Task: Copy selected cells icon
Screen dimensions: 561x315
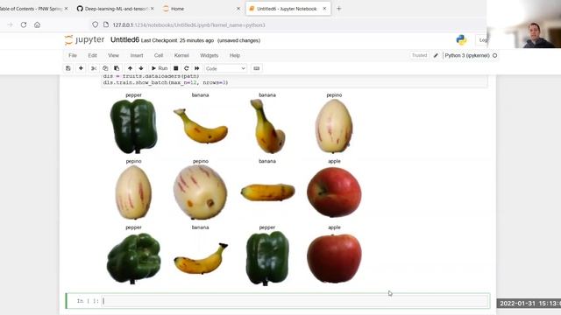Action: (105, 68)
